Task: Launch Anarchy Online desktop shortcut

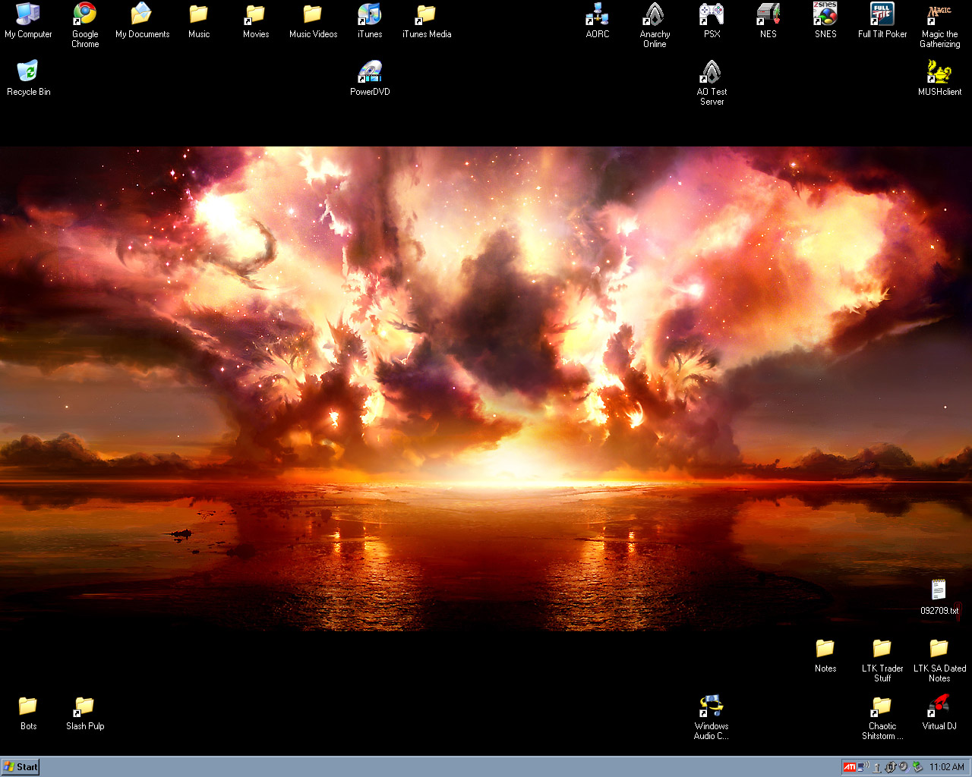Action: [x=654, y=14]
